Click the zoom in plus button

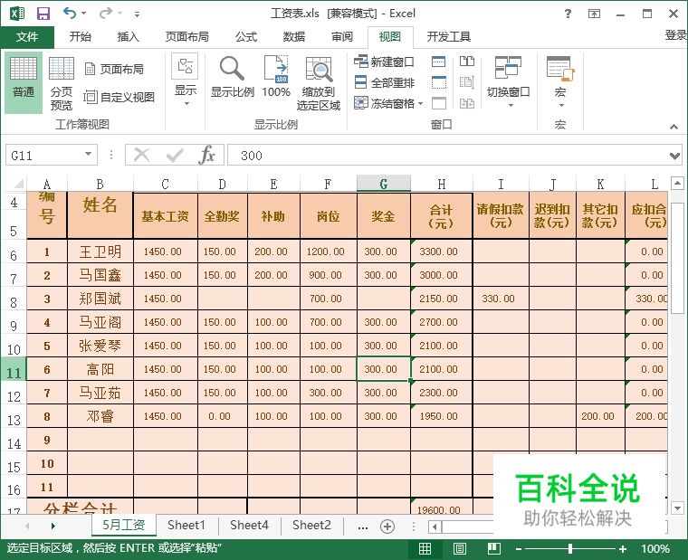point(622,549)
